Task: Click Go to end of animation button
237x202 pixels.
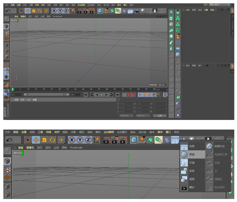Action: point(117,95)
